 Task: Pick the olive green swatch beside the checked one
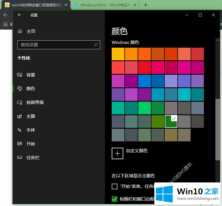(158, 121)
